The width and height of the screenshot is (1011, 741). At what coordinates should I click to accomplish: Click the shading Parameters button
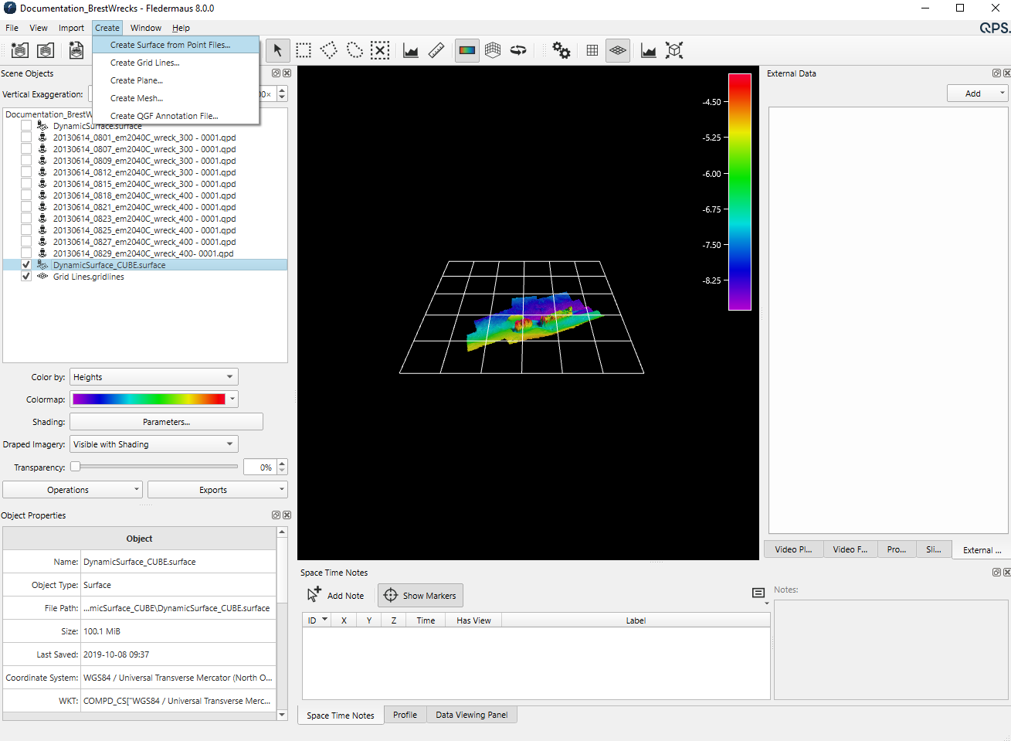tap(166, 422)
